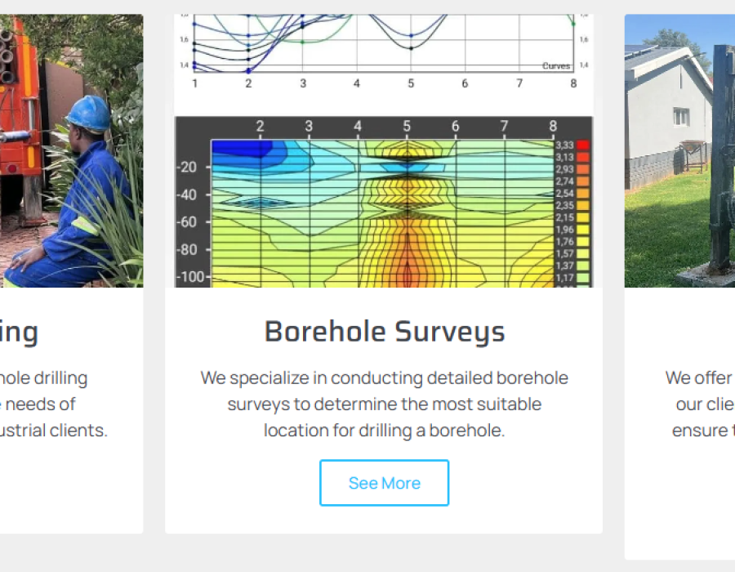
Task: Click the partially visible left card heading
Action: [20, 332]
